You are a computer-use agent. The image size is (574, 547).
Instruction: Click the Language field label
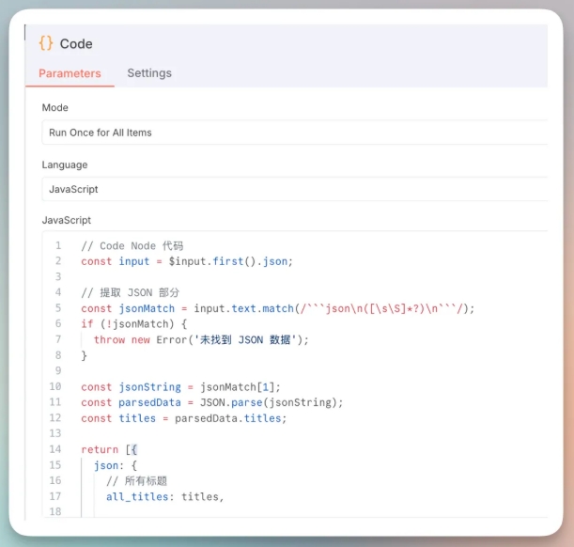65,164
